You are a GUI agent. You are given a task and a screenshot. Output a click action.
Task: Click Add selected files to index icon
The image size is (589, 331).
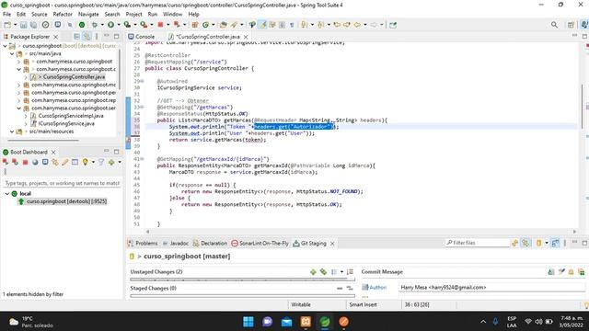click(313, 272)
